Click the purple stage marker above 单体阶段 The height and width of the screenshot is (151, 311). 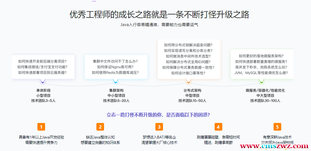[x=43, y=82]
